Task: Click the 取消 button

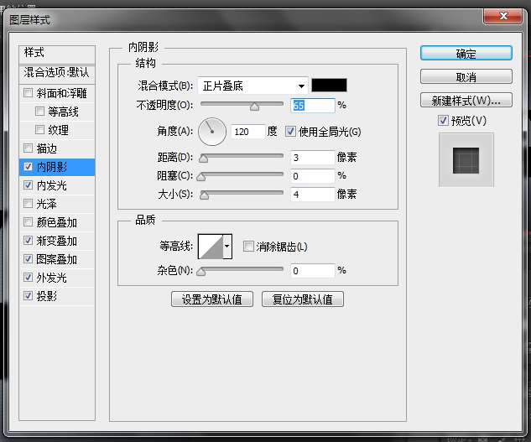Action: (x=466, y=77)
